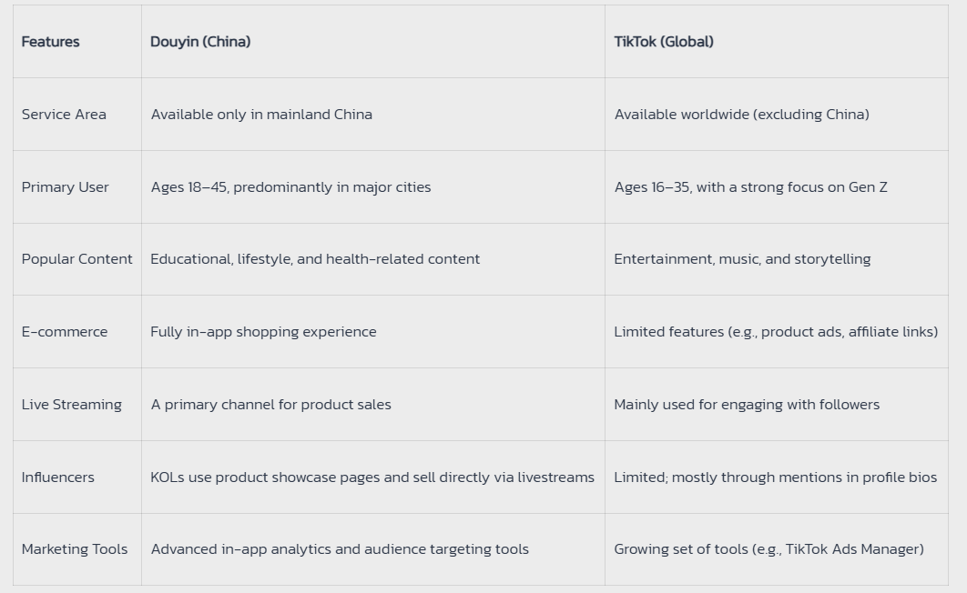Click 'Entertainment, music, and storytelling' cell

coord(742,259)
